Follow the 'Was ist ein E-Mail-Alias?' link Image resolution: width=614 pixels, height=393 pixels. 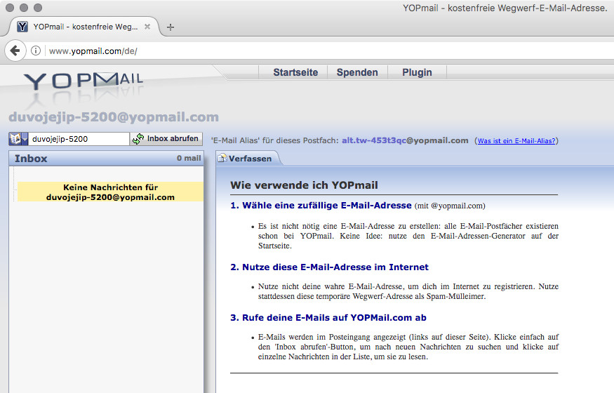point(516,141)
